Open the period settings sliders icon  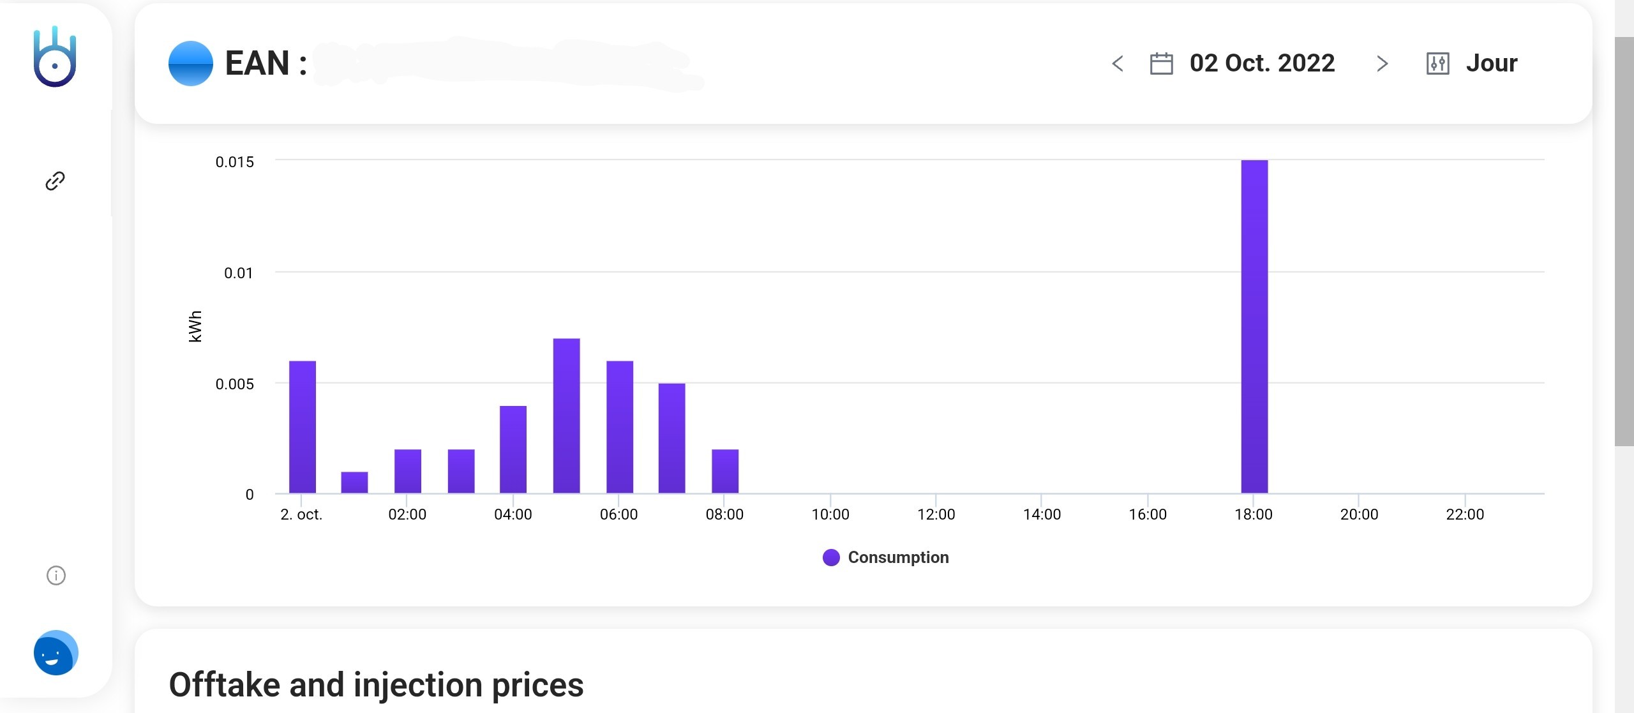[x=1437, y=64]
